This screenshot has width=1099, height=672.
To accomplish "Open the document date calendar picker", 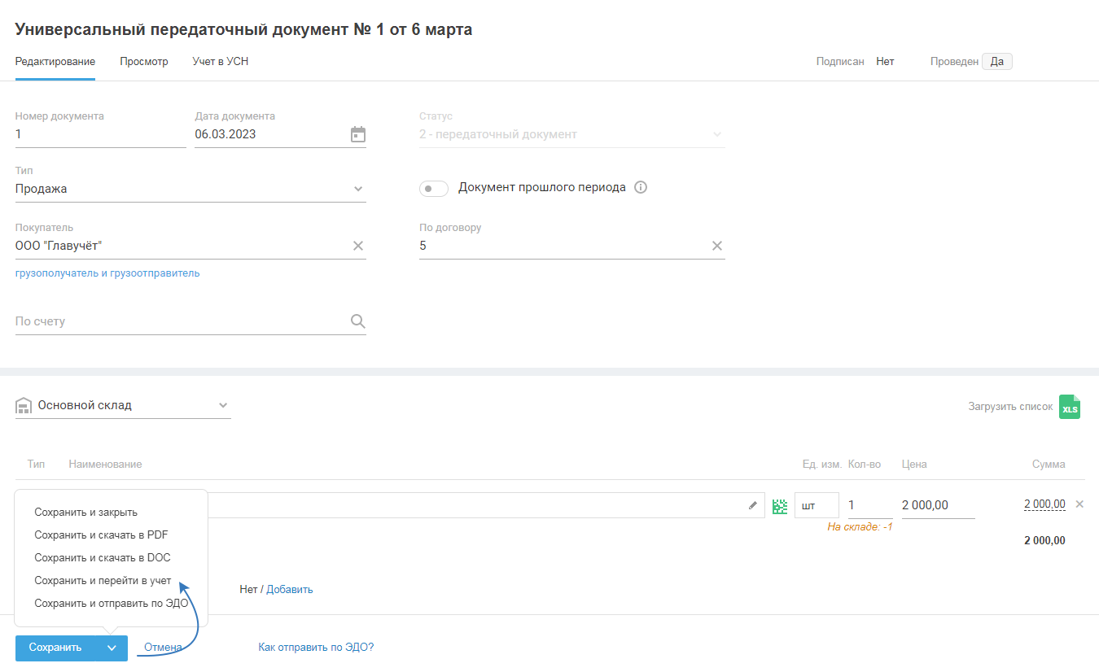I will [358, 134].
